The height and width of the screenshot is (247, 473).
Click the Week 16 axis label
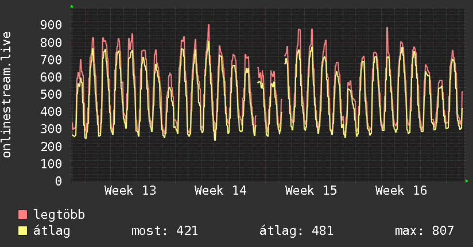[x=401, y=191]
